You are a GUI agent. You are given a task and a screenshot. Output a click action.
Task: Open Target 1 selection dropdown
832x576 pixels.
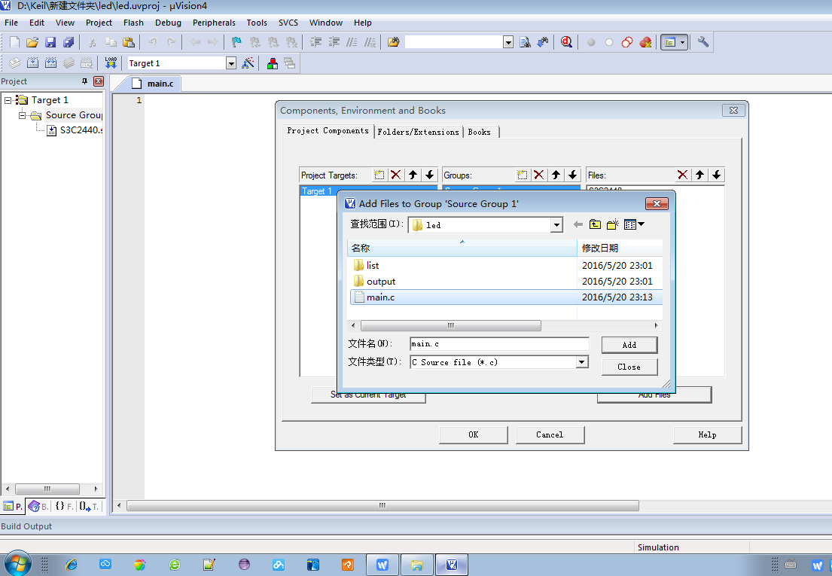[x=231, y=63]
